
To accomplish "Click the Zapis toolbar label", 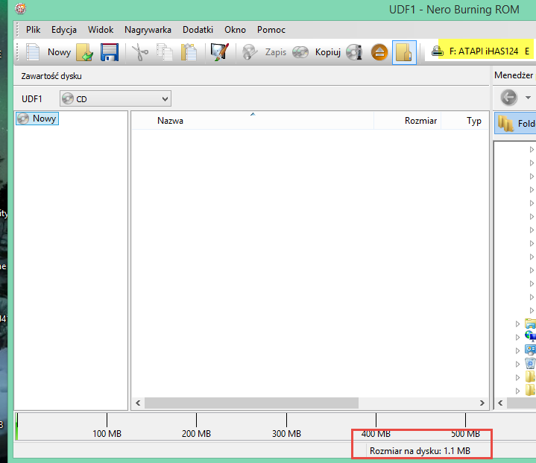I will pyautogui.click(x=276, y=52).
